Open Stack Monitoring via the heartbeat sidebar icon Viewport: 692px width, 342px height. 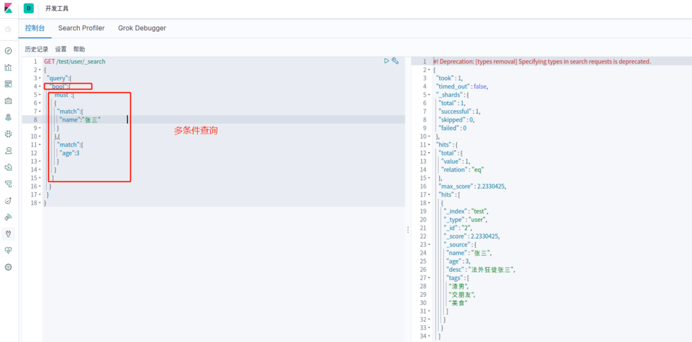(8, 250)
